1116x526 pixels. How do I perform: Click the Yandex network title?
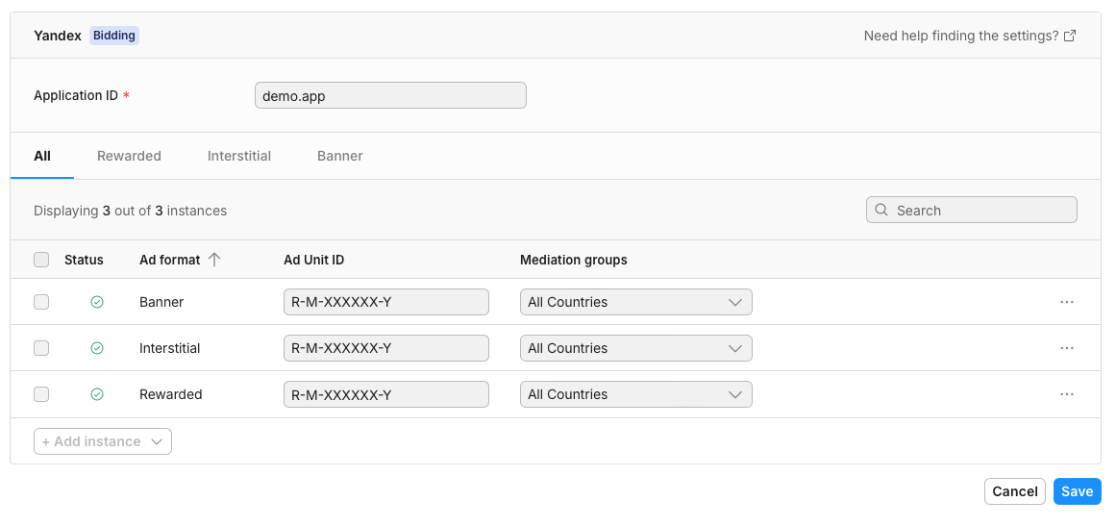tap(58, 36)
